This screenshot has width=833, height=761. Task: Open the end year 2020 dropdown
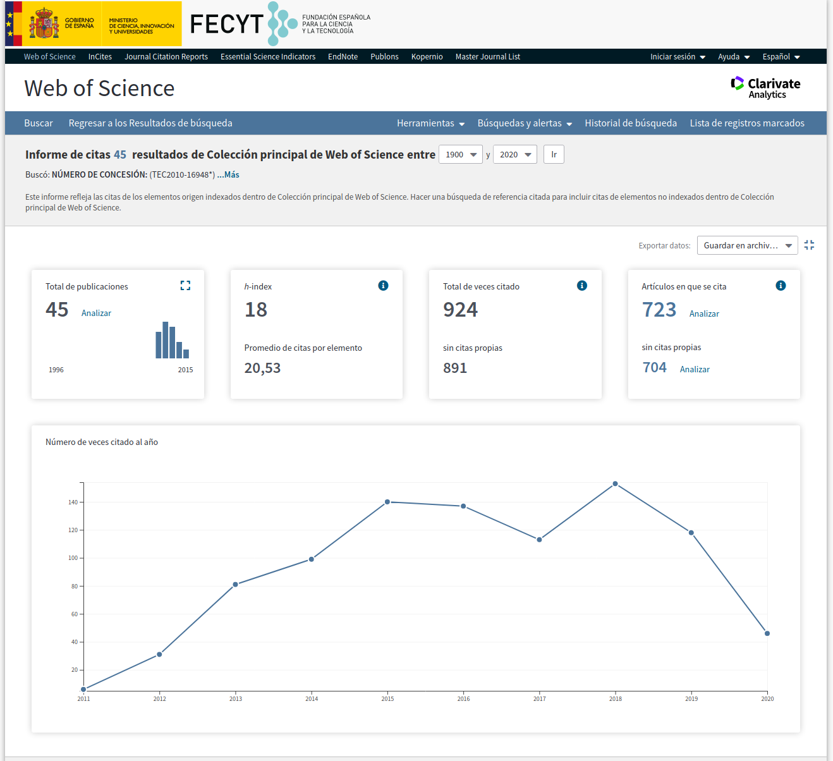(x=515, y=154)
